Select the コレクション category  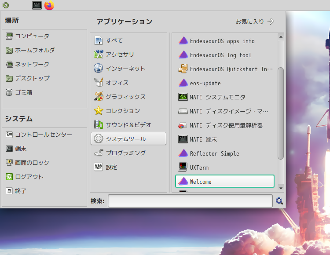(x=128, y=111)
